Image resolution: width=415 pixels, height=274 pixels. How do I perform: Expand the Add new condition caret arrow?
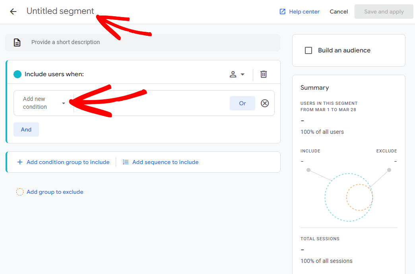pos(63,103)
